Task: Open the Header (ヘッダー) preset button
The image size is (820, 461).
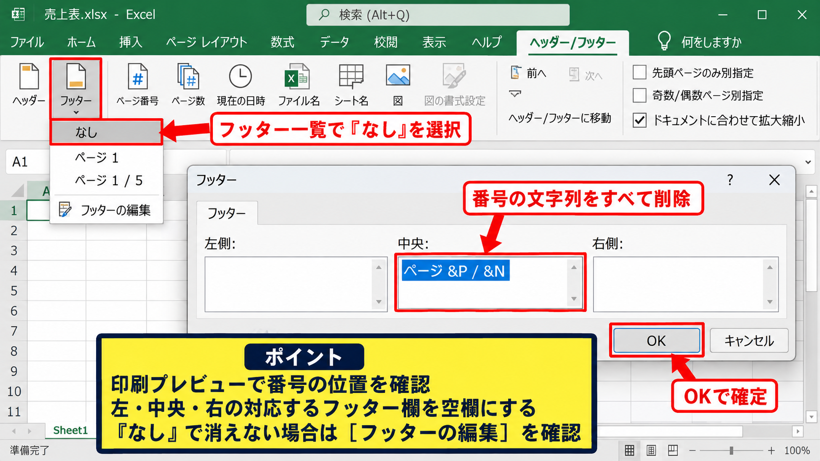Action: coord(28,85)
